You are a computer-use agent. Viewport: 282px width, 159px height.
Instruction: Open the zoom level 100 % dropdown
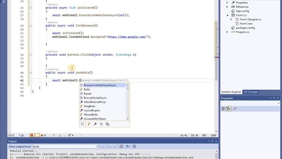(x=14, y=135)
